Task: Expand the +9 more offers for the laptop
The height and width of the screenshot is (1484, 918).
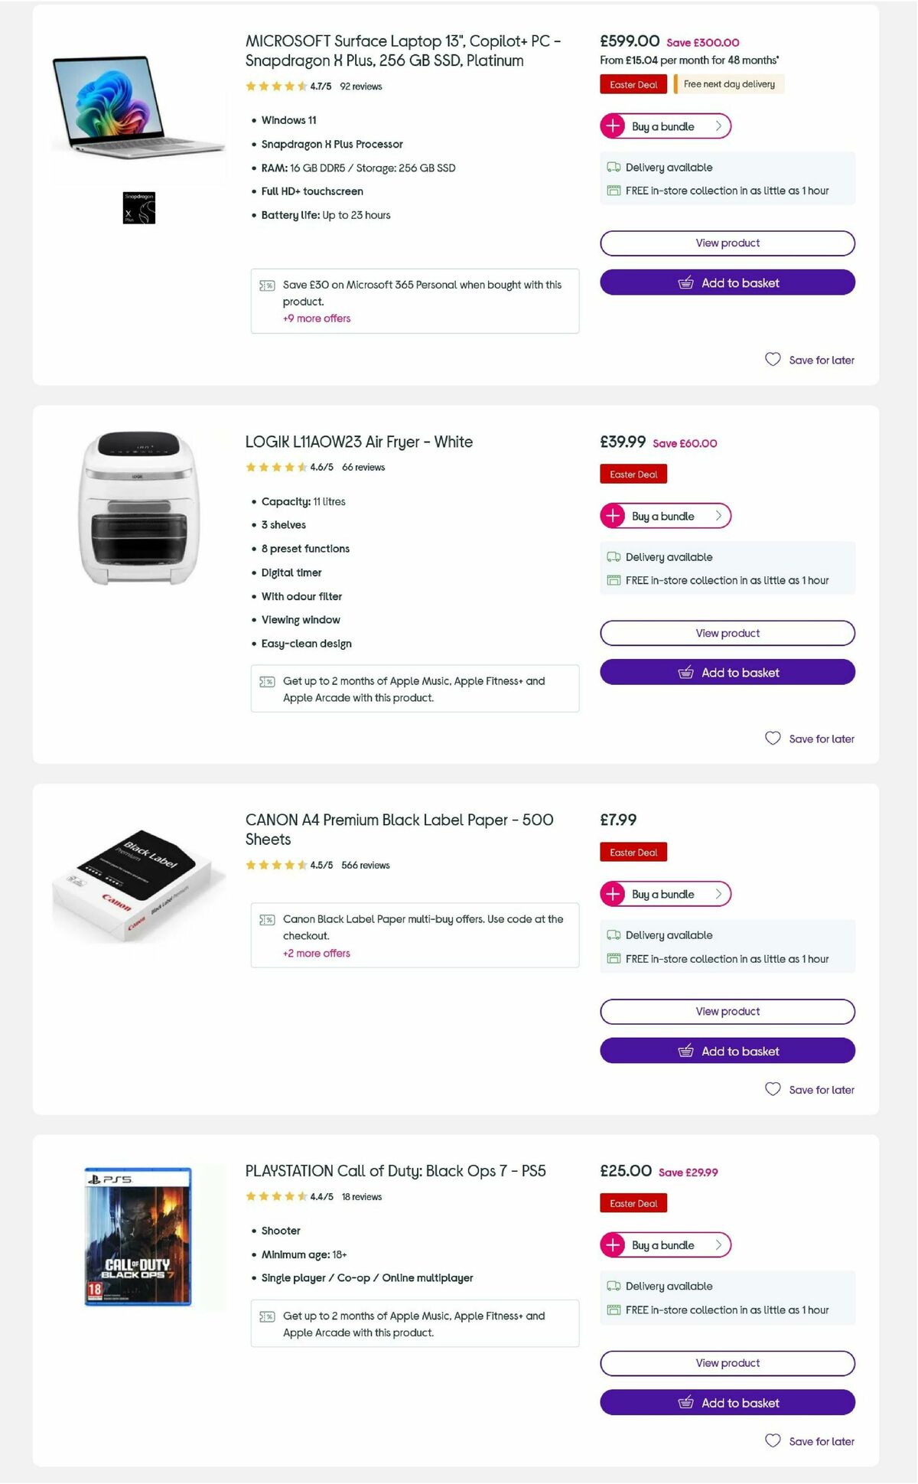Action: point(317,318)
